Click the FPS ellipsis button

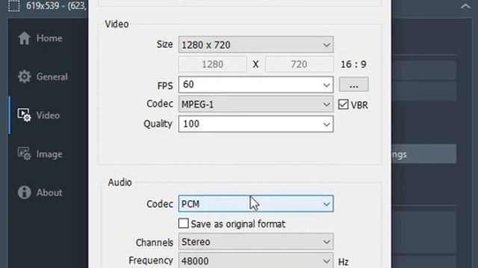click(353, 84)
